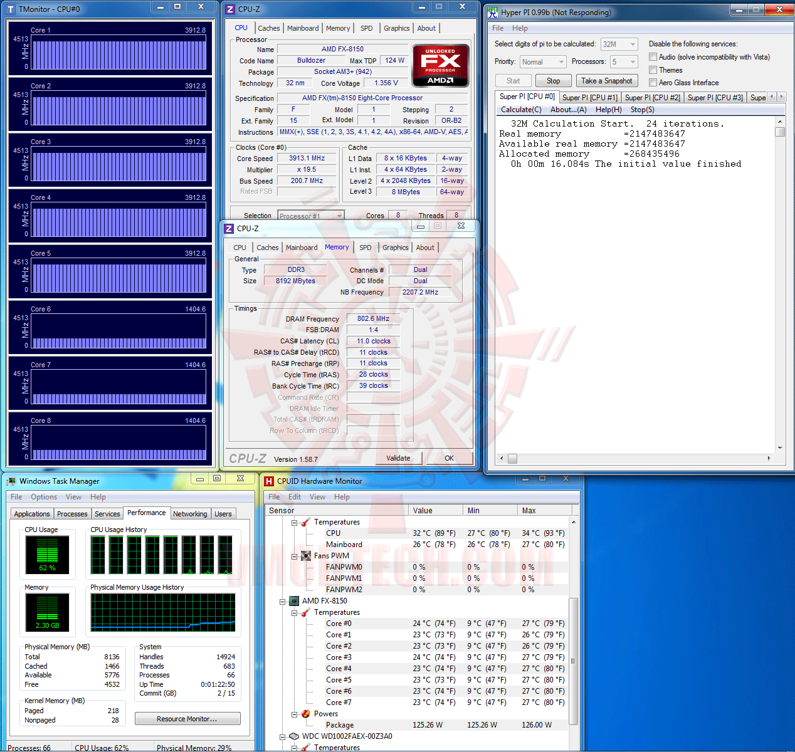795x752 pixels.
Task: Open the Calculate(C) menu in Super PI
Action: [x=521, y=110]
